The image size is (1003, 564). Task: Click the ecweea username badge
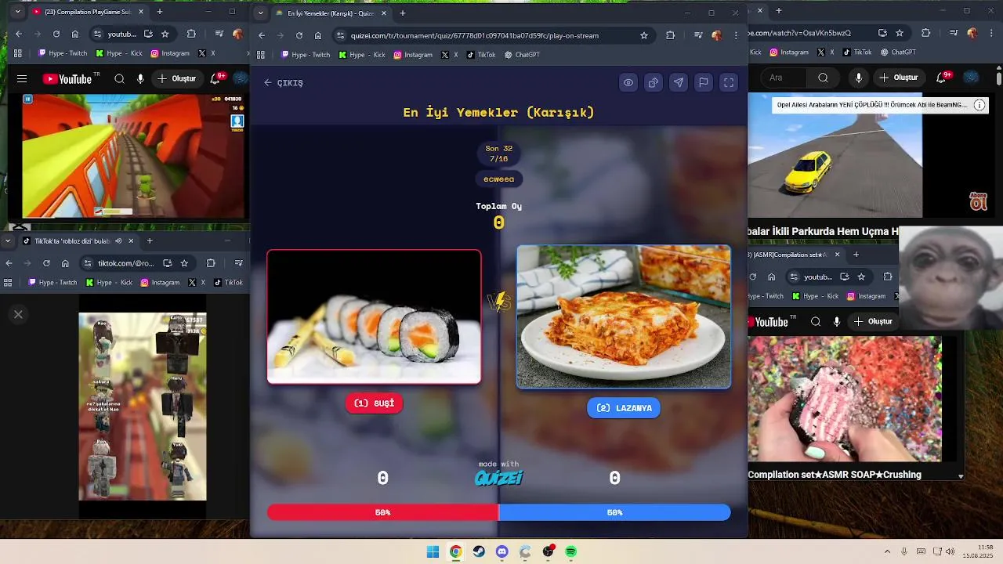(x=499, y=179)
